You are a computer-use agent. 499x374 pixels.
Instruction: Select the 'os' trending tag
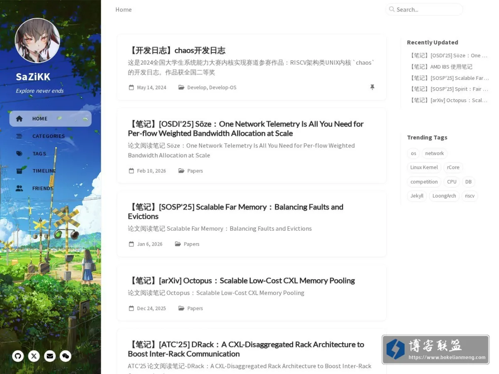[x=413, y=153]
